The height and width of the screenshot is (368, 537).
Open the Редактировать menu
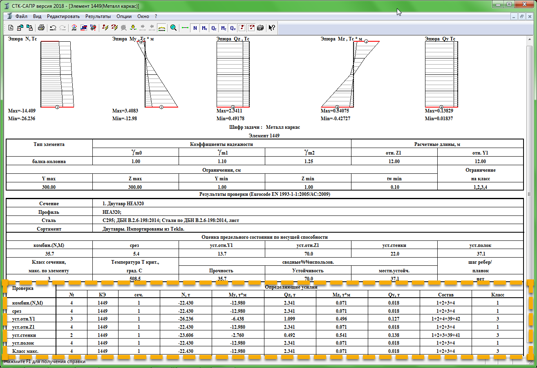pyautogui.click(x=63, y=16)
